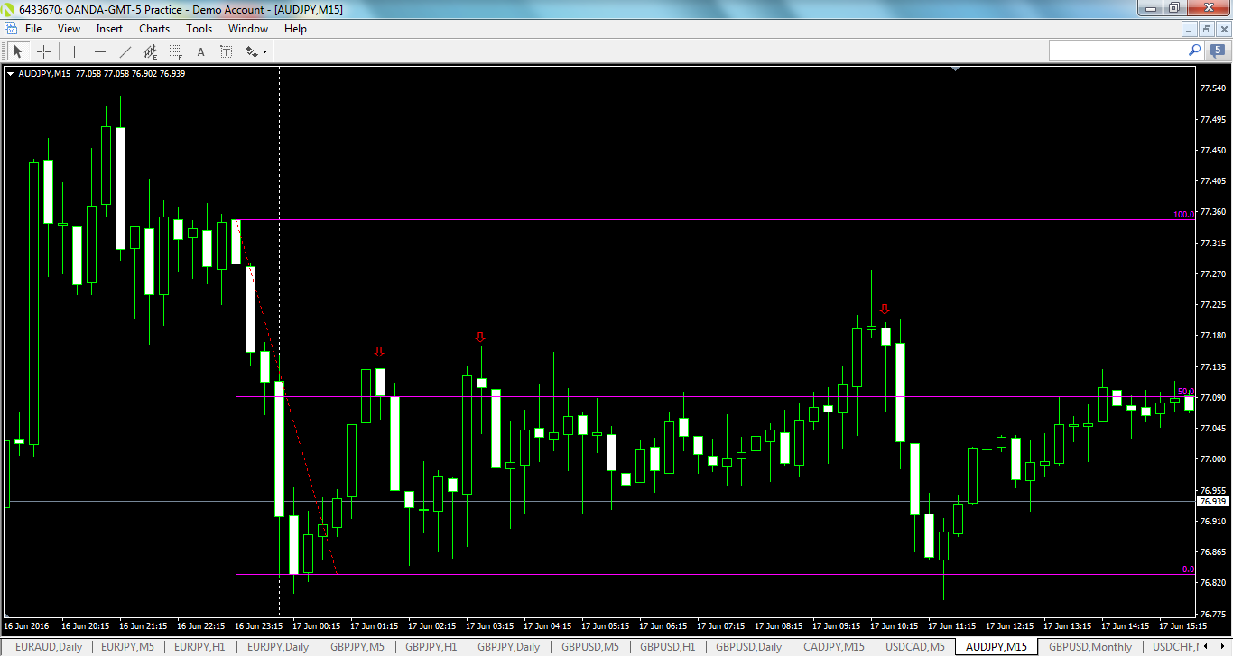Collapse the AUDJPY,M15 chart header triangle
The width and height of the screenshot is (1233, 657).
tap(9, 73)
